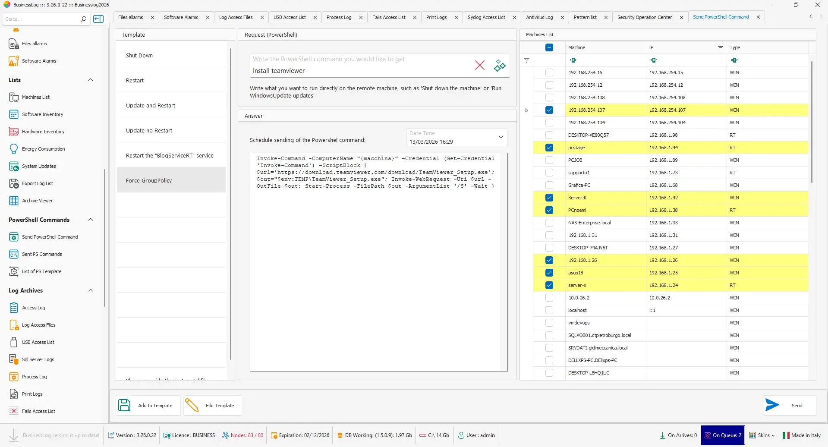
Task: Open Sql Server Logs icon
Action: point(14,359)
